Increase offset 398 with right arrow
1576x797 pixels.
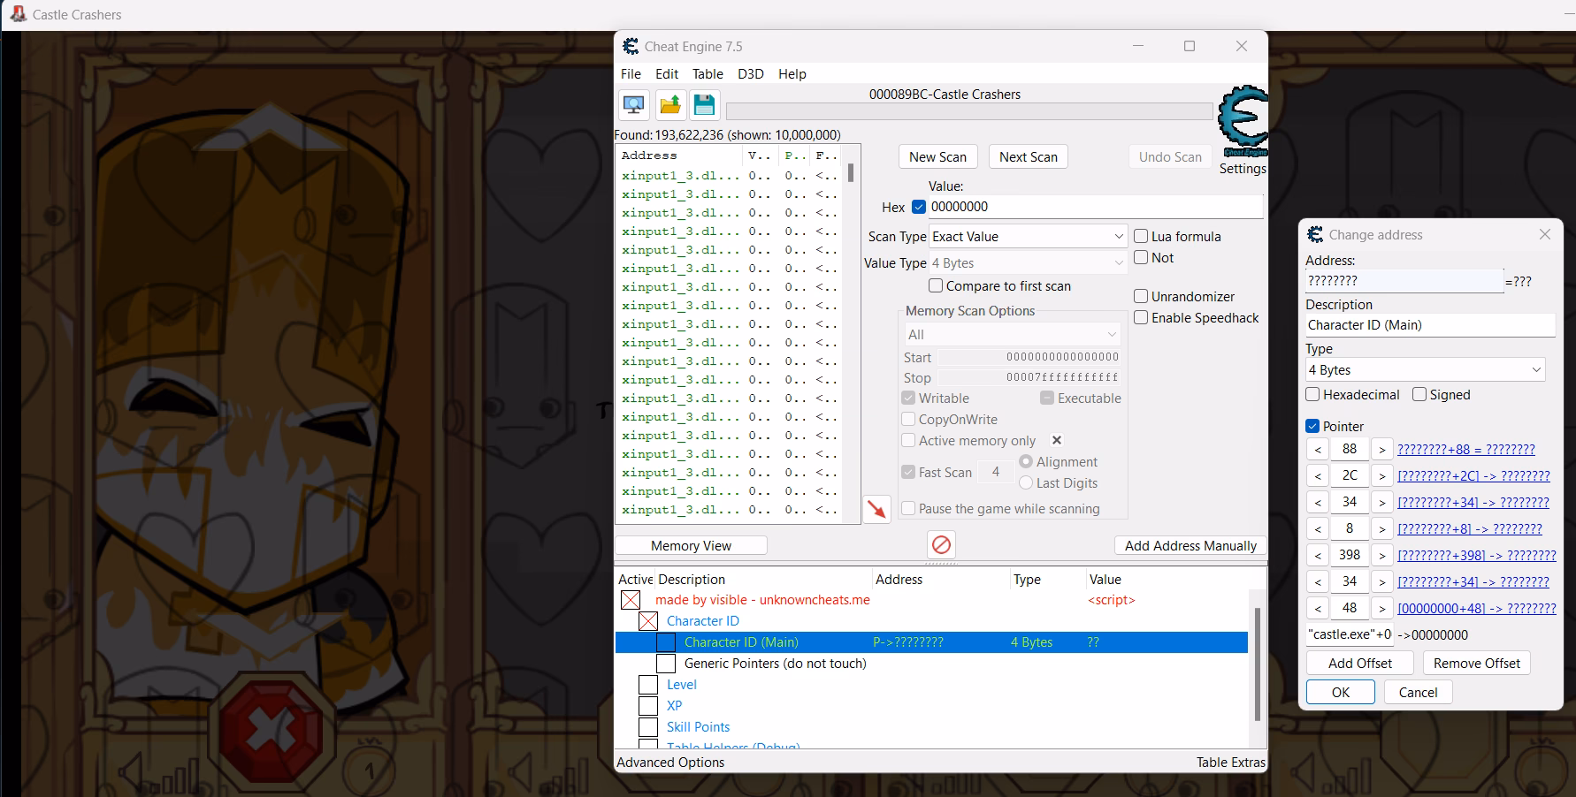[x=1381, y=555]
